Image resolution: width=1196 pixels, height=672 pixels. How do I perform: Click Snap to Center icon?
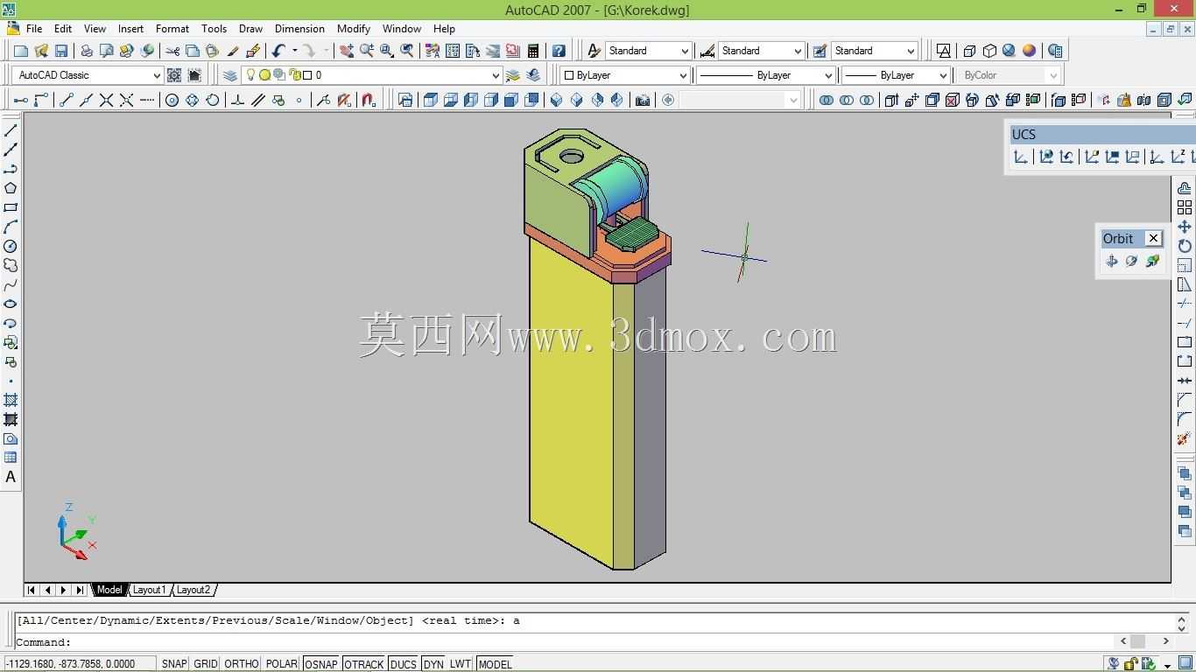pyautogui.click(x=172, y=100)
